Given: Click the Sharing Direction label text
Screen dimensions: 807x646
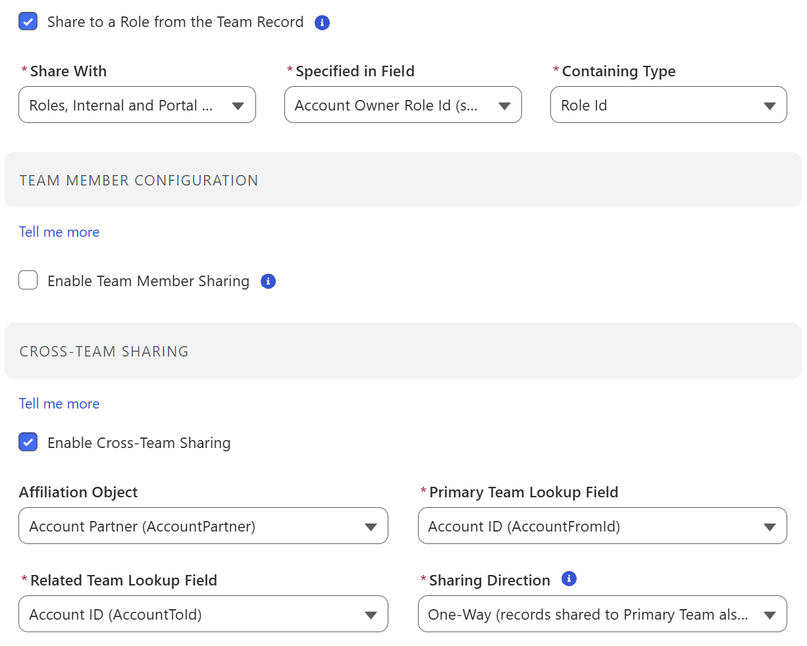Looking at the screenshot, I should pyautogui.click(x=490, y=580).
